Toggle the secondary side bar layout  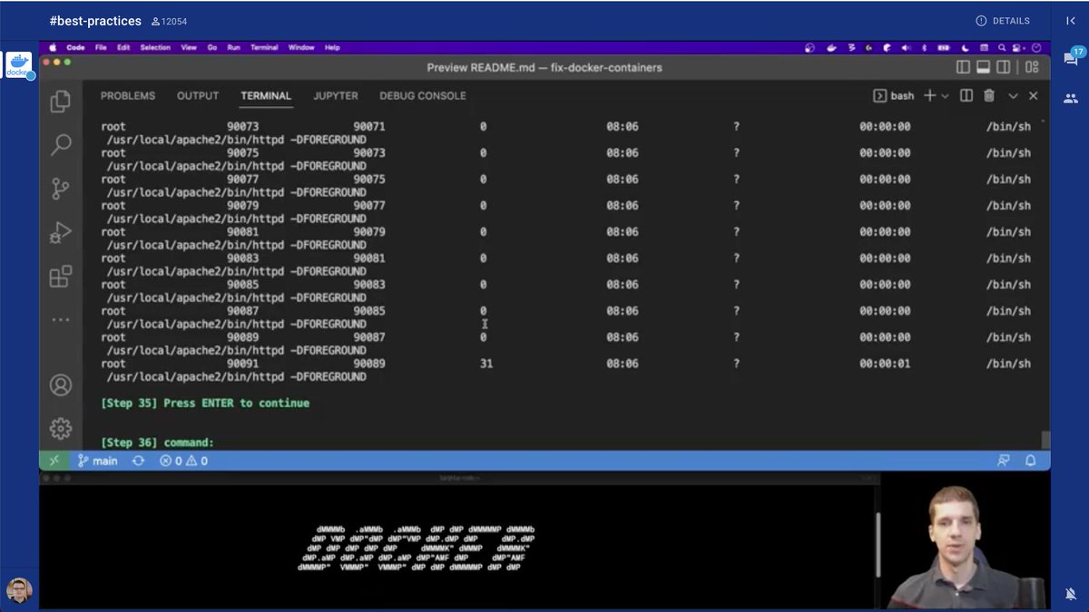pos(1004,67)
